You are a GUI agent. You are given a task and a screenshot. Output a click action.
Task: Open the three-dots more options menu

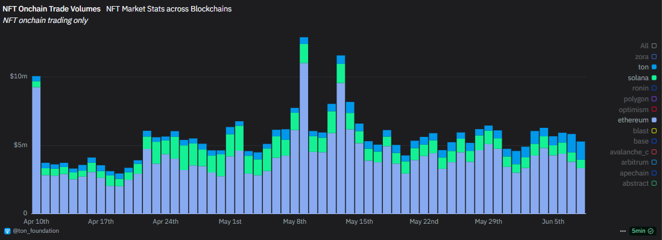[623, 231]
